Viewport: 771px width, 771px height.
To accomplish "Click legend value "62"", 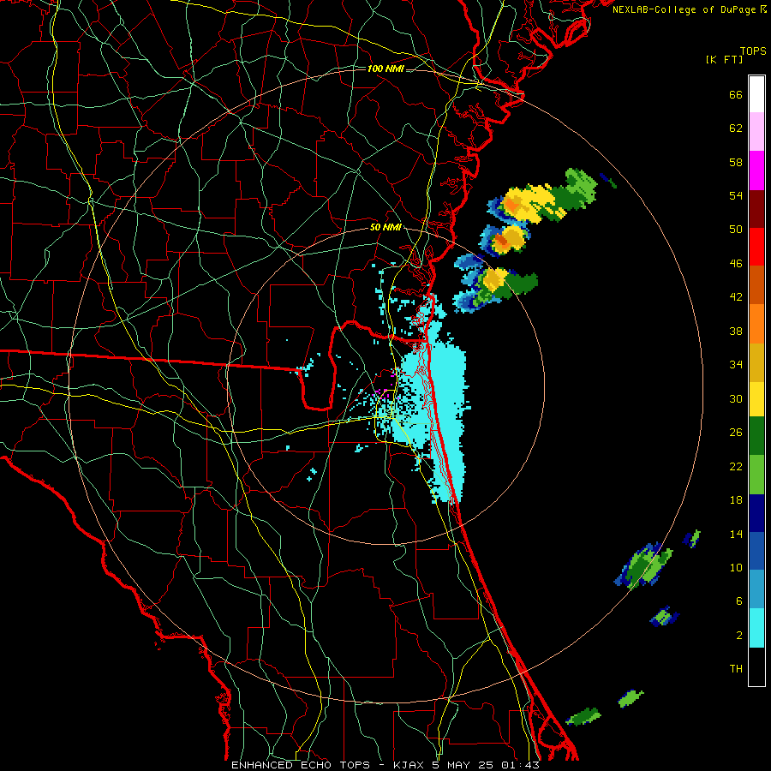I will (736, 128).
